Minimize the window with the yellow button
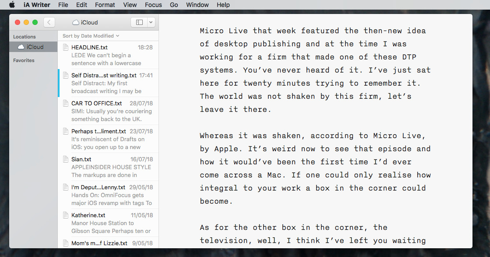490x257 pixels. click(x=26, y=22)
